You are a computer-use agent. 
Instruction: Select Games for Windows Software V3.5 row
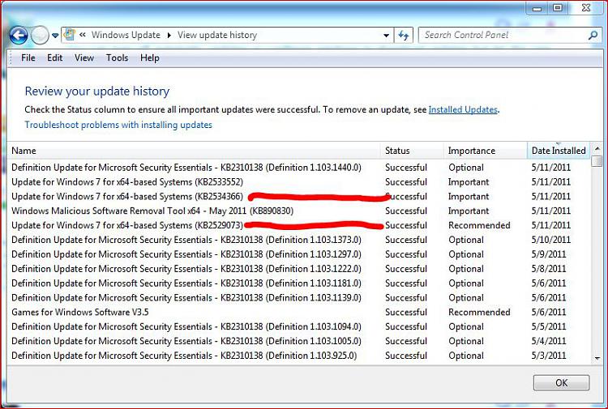[x=298, y=312]
